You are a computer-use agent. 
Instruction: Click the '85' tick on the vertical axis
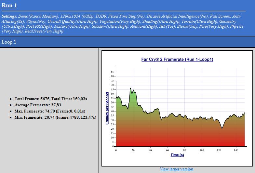[x=112, y=72]
